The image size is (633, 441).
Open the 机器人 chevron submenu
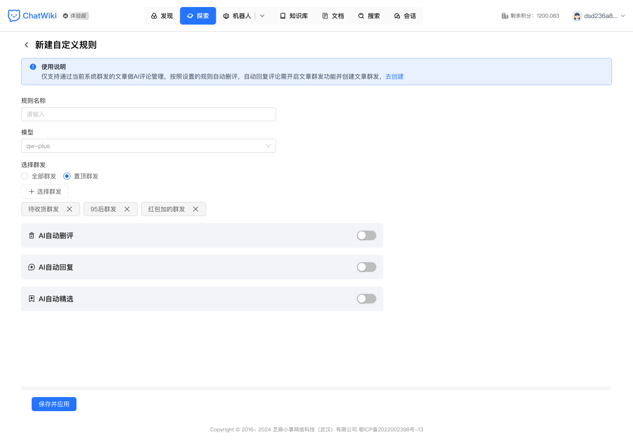point(262,16)
